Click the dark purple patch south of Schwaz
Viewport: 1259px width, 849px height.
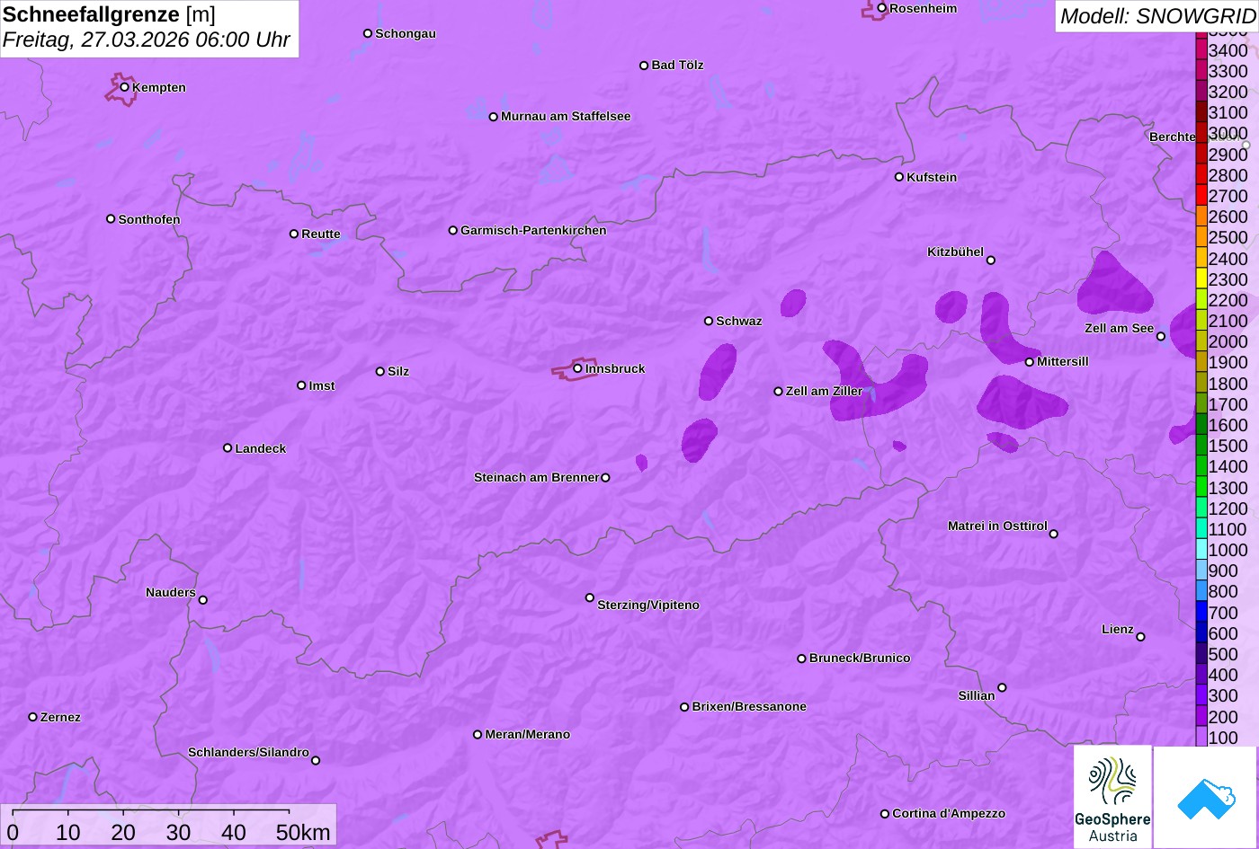coord(717,371)
